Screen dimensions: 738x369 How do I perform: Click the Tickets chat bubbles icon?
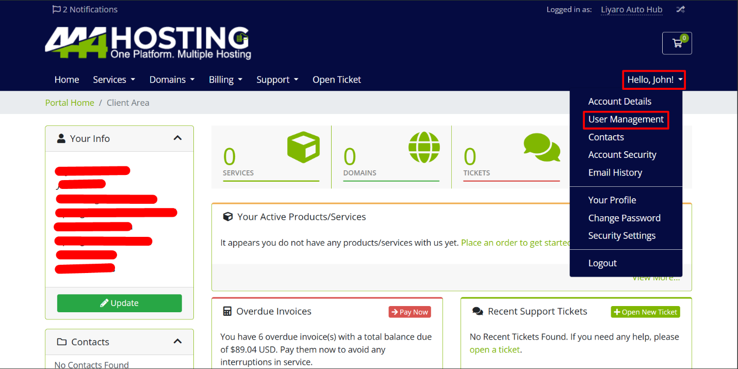click(x=542, y=147)
